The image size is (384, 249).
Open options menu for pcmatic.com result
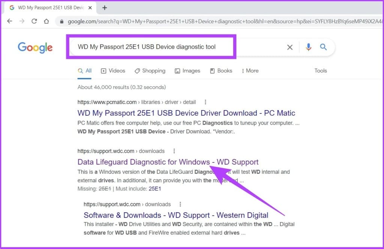tap(205, 102)
